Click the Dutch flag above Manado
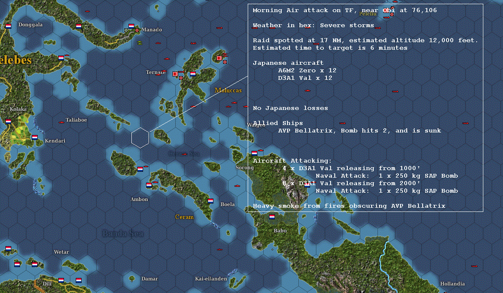 pos(131,26)
